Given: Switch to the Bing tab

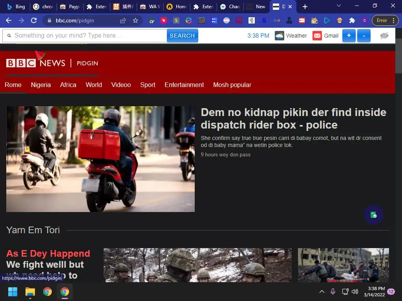Looking at the screenshot, I should (x=16, y=7).
